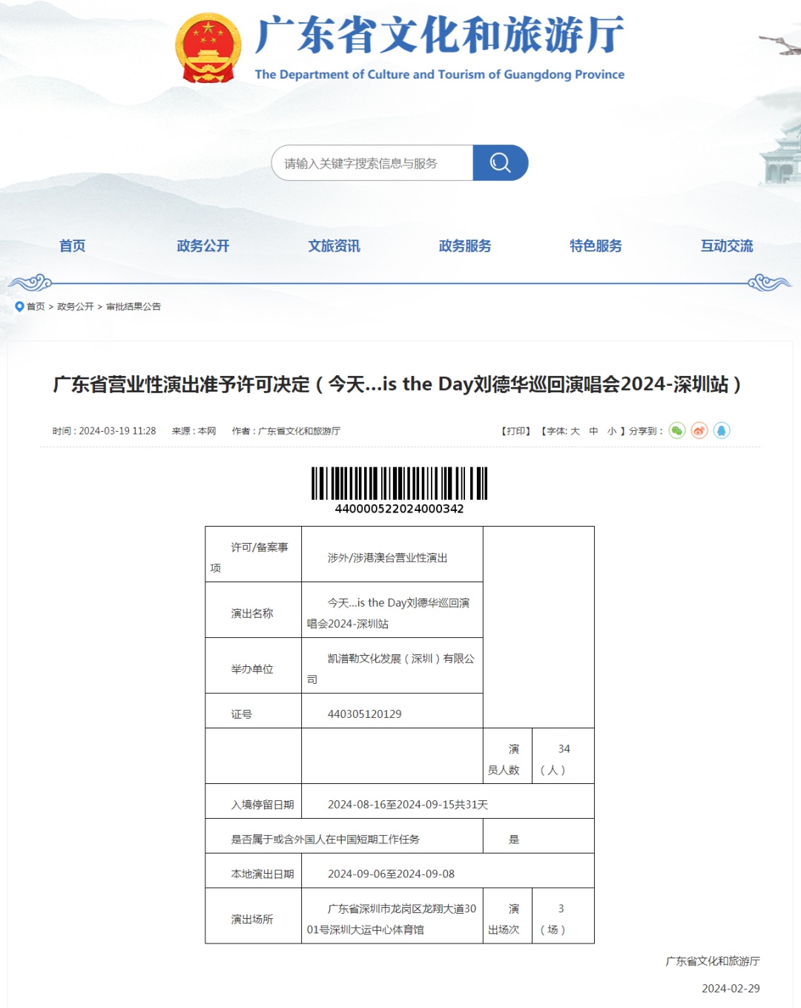Image resolution: width=801 pixels, height=1008 pixels.
Task: Click the 入境停留日期 label cell
Action: [254, 801]
